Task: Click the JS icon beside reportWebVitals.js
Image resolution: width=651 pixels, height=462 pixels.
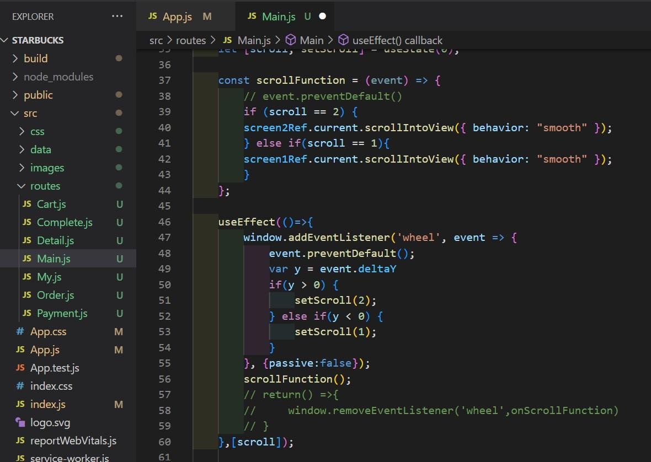Action: (x=20, y=440)
